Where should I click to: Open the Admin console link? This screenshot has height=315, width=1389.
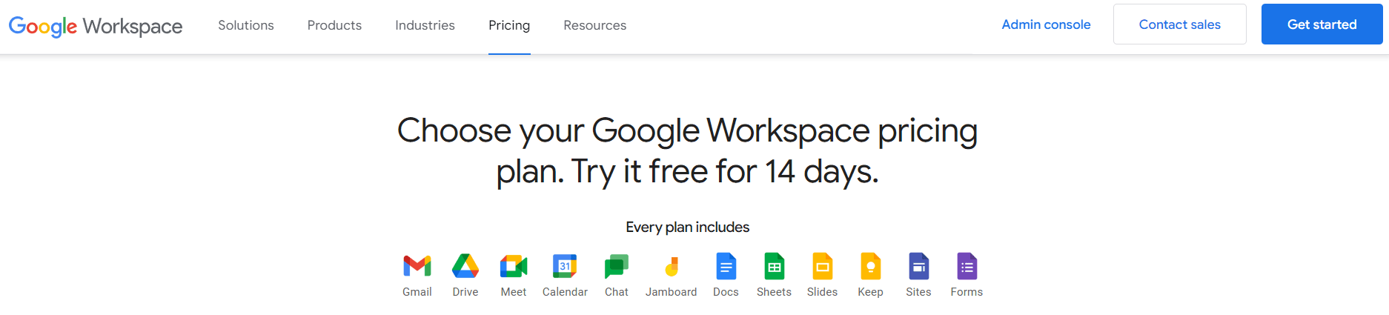click(x=1046, y=24)
